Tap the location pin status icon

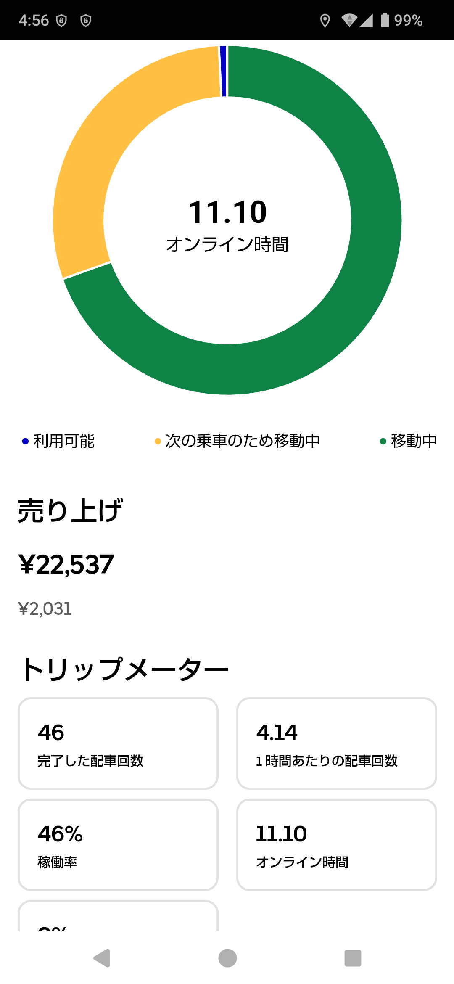325,20
